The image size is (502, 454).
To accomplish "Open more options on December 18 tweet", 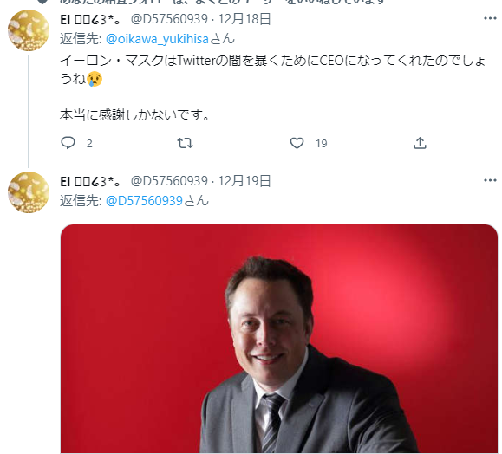I will 490,18.
